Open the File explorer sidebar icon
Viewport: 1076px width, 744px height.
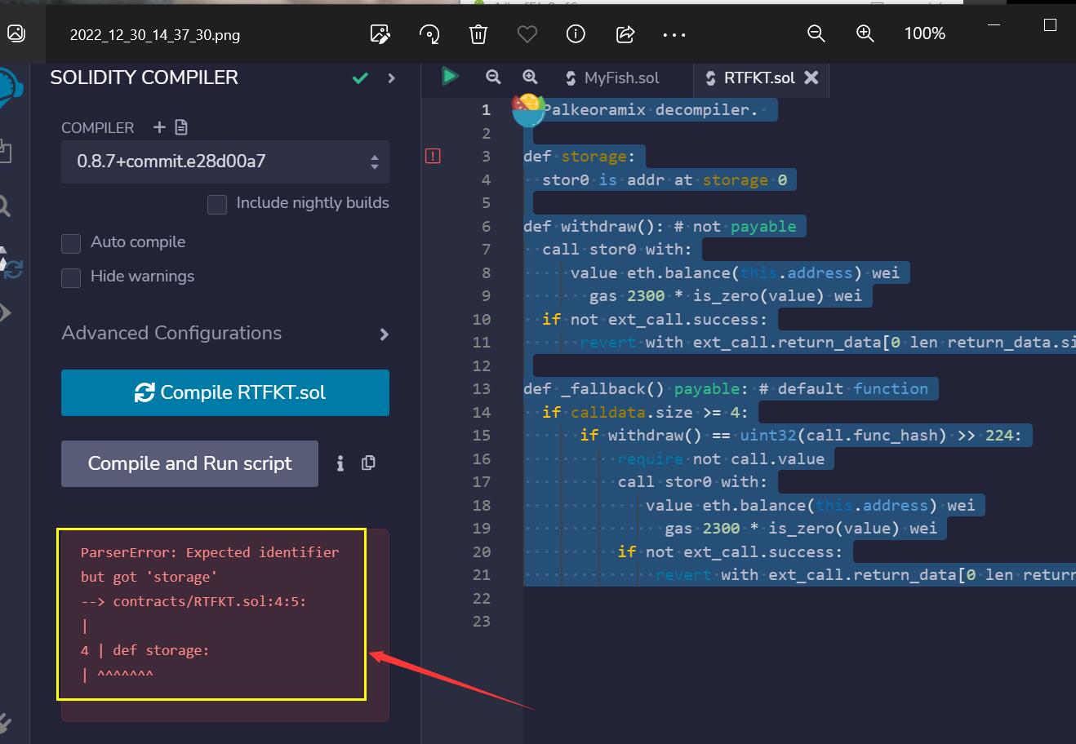5,152
